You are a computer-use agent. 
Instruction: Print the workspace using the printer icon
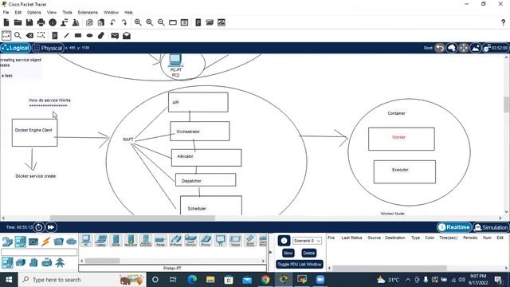(x=41, y=22)
